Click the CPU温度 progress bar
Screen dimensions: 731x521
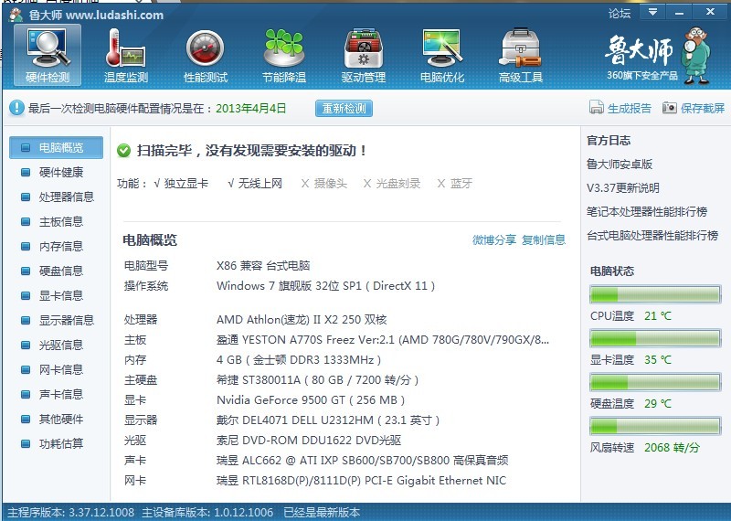coord(655,295)
